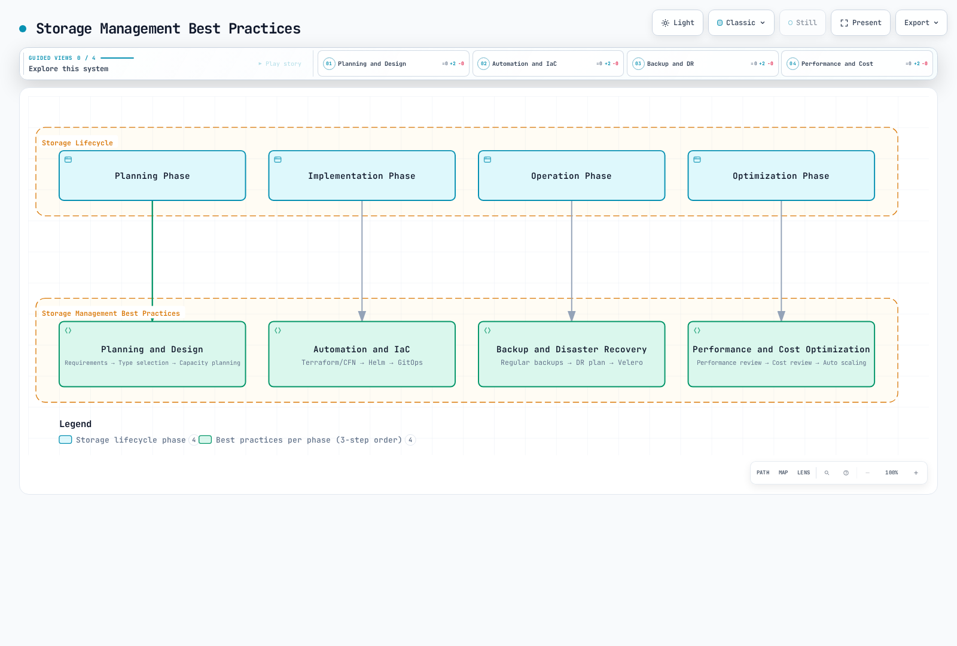Toggle the Still animation button
This screenshot has height=646, width=957.
(x=802, y=23)
